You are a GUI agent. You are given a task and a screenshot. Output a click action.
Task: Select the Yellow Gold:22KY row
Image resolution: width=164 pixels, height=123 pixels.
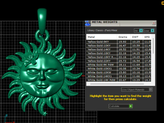tap(119, 61)
